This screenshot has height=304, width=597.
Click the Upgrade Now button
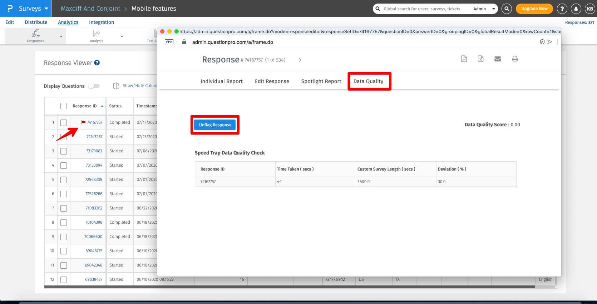click(534, 9)
